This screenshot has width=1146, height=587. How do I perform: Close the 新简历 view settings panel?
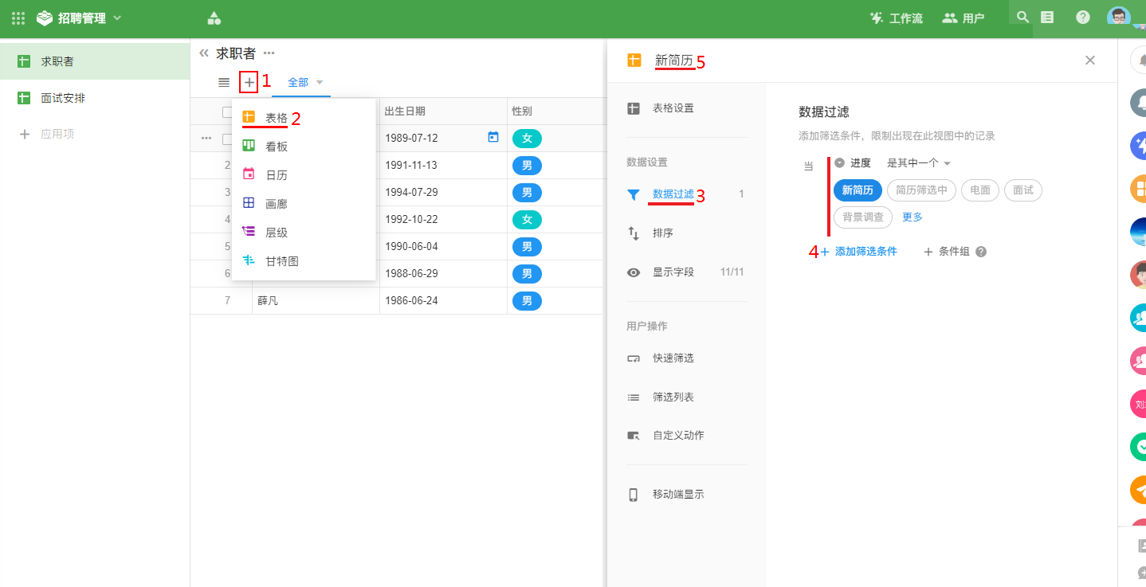pyautogui.click(x=1090, y=60)
